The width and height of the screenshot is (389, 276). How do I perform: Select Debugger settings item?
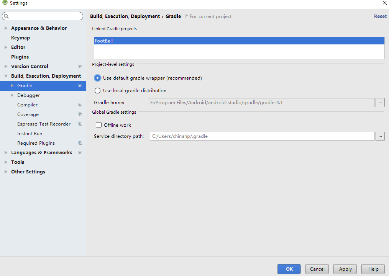point(28,95)
